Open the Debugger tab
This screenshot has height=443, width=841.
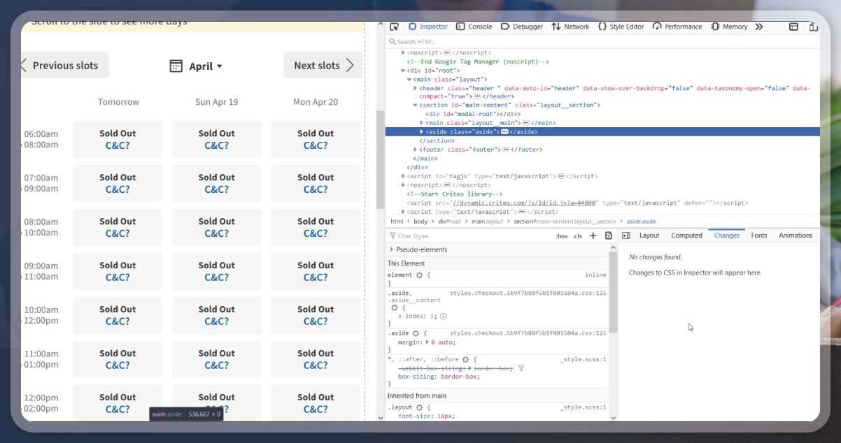point(522,27)
